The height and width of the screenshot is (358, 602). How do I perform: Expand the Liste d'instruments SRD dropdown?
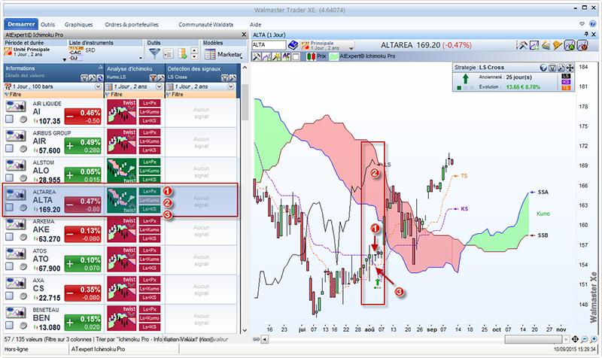[141, 59]
